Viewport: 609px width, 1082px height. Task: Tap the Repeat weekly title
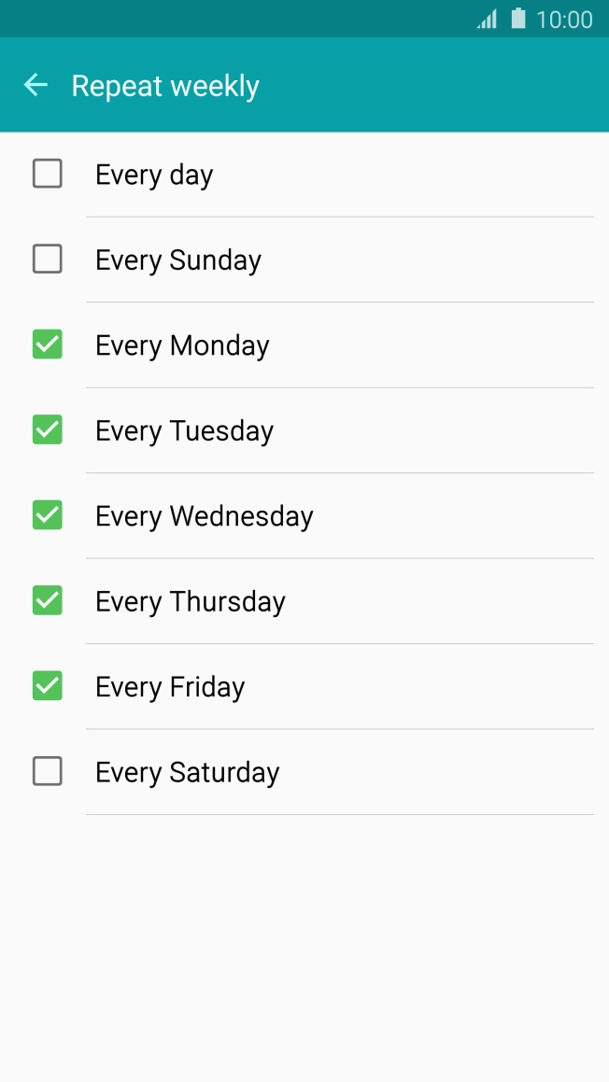point(165,86)
